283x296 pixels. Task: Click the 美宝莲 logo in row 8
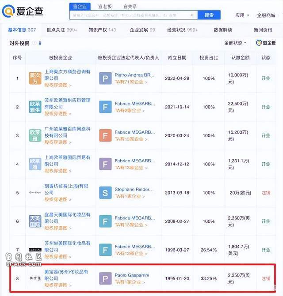click(35, 278)
